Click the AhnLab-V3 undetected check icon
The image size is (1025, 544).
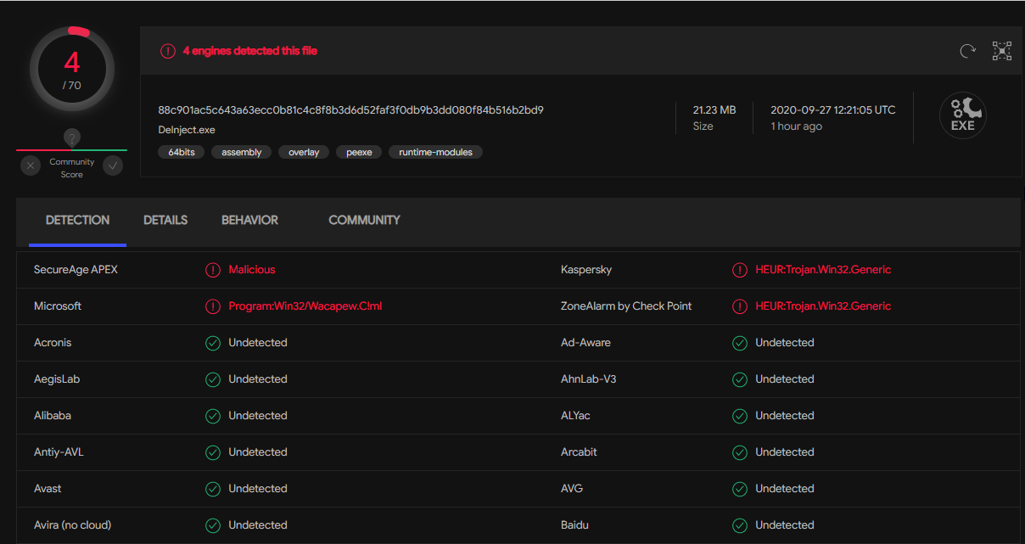coord(740,379)
